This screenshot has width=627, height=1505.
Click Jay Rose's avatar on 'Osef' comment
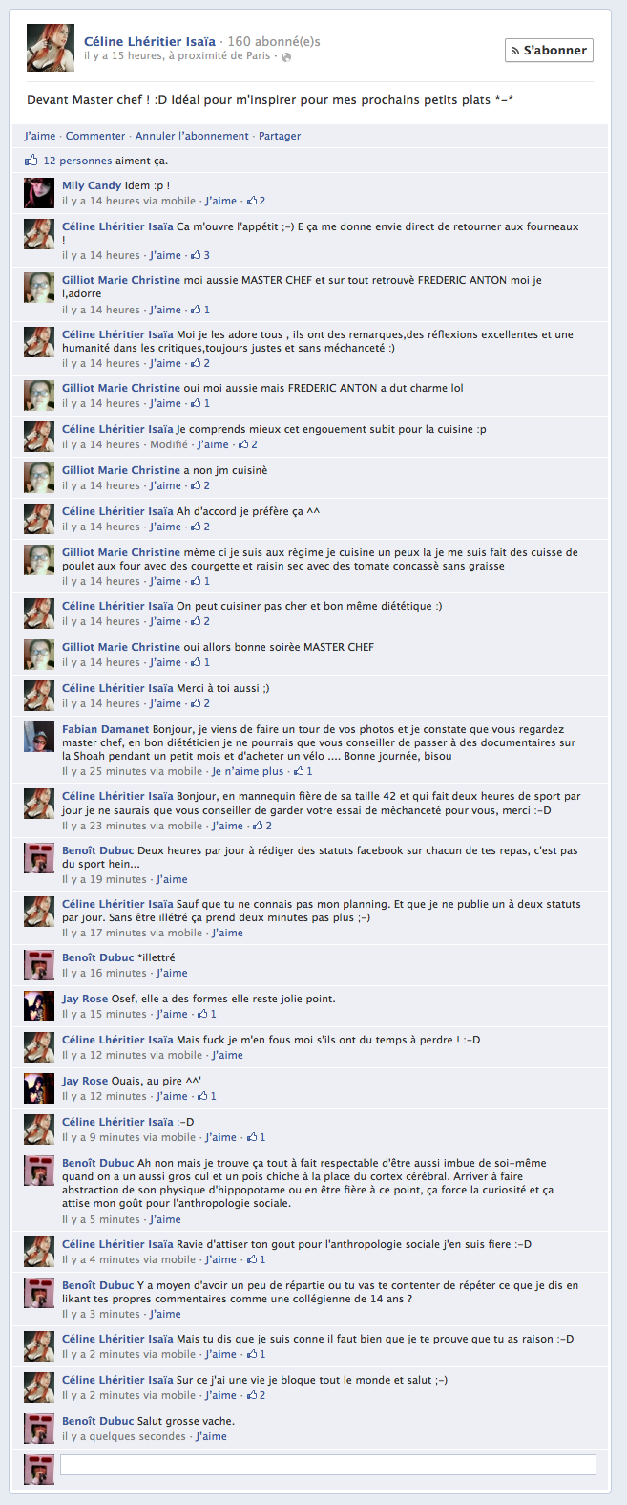click(x=39, y=1006)
